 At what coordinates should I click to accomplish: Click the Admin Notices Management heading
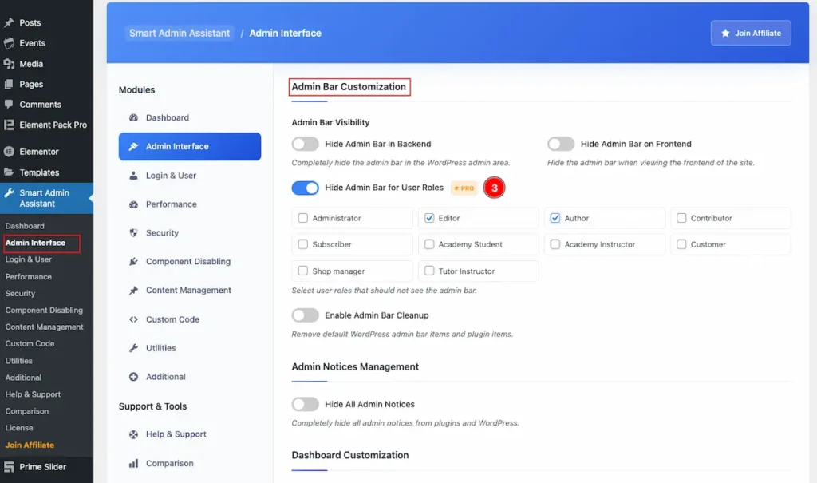click(x=355, y=366)
